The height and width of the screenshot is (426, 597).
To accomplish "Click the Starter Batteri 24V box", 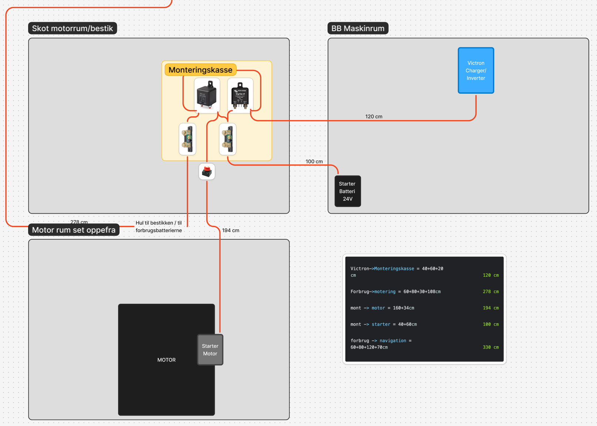I will (348, 191).
